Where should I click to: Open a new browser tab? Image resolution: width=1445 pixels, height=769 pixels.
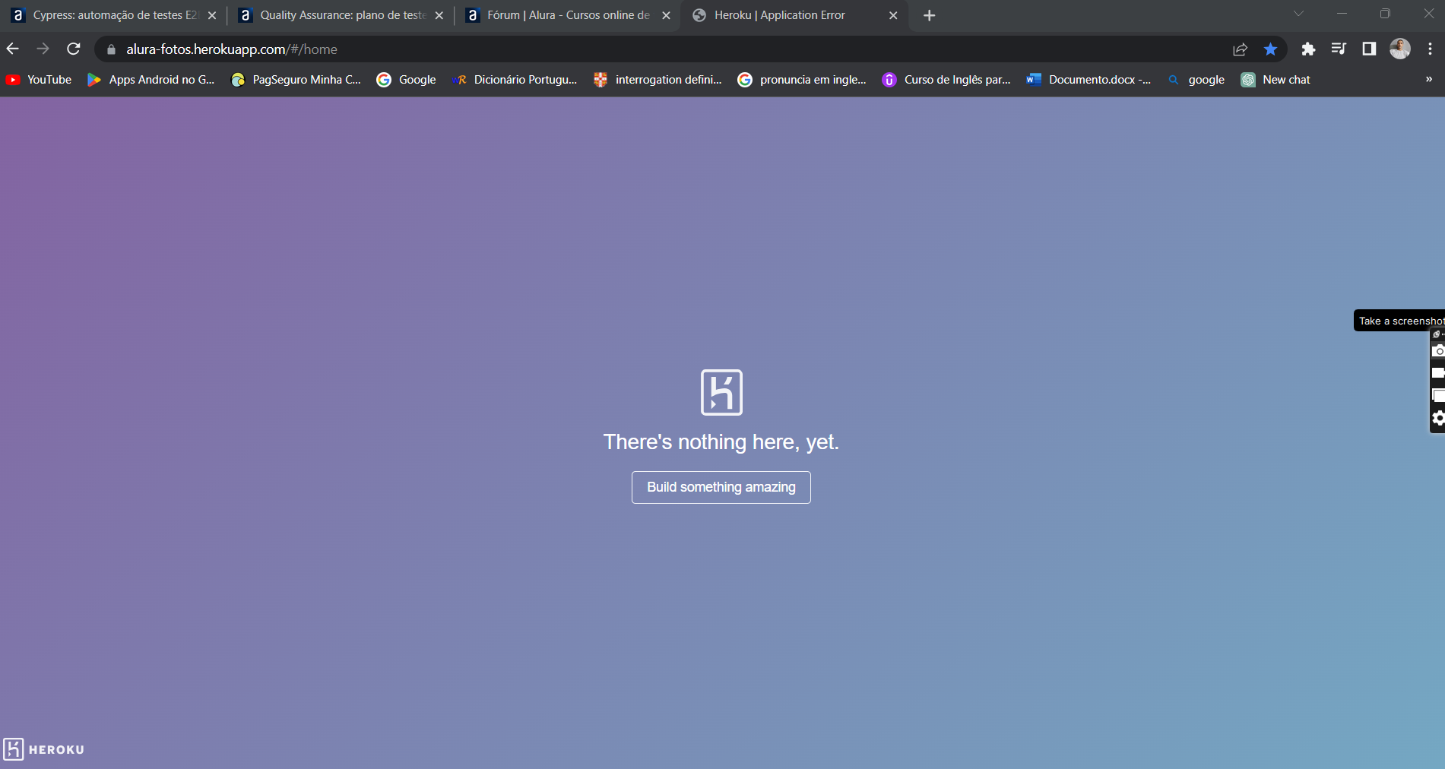coord(929,15)
